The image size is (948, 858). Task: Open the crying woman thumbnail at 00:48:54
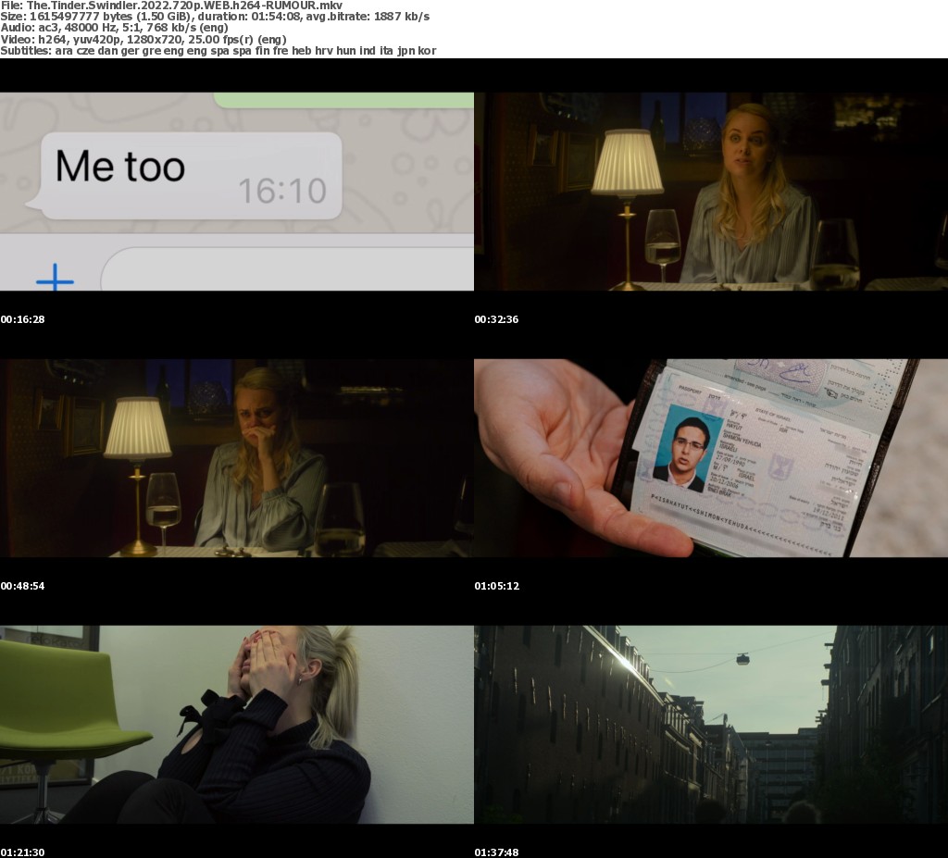click(237, 458)
